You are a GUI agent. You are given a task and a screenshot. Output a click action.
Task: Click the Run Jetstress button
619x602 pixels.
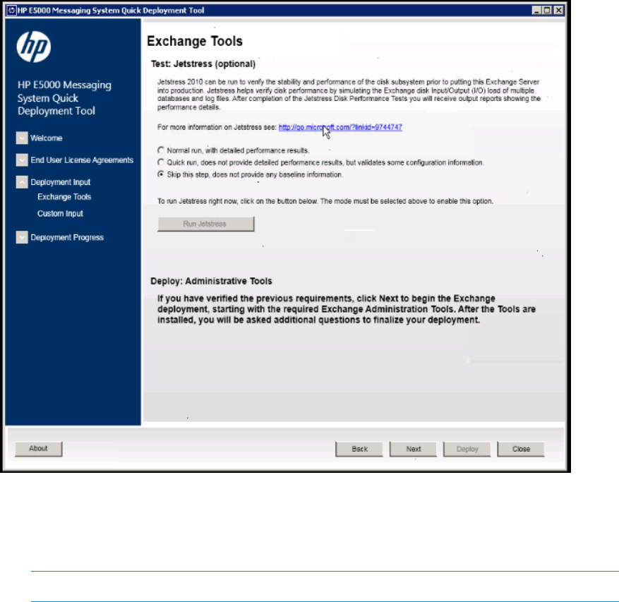(205, 224)
